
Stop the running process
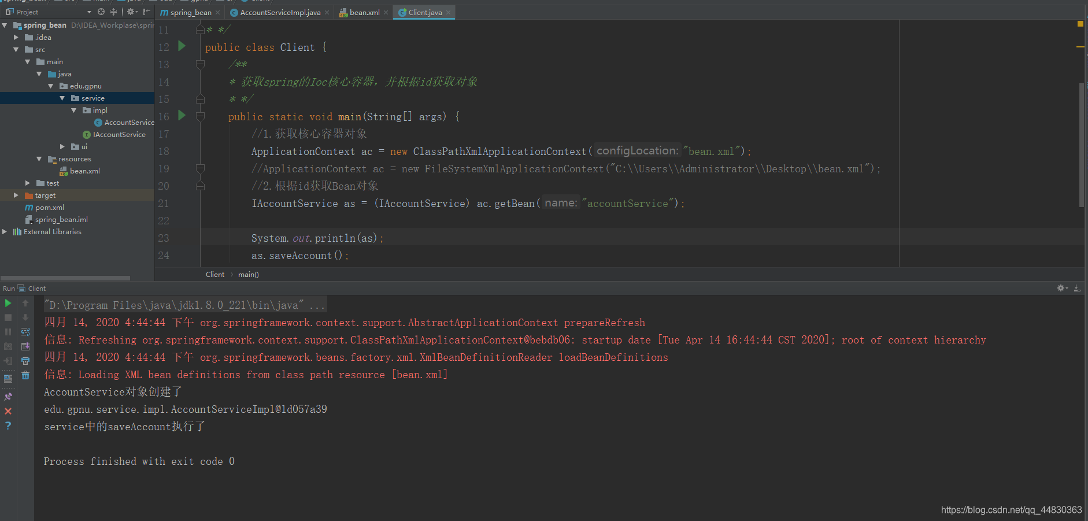point(8,317)
